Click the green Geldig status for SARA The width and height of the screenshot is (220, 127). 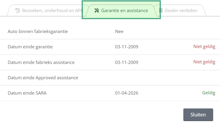click(209, 93)
